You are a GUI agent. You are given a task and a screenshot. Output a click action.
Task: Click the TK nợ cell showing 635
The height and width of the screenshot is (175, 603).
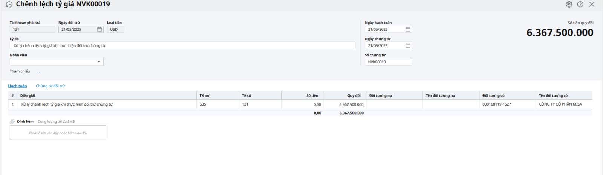tap(217, 104)
